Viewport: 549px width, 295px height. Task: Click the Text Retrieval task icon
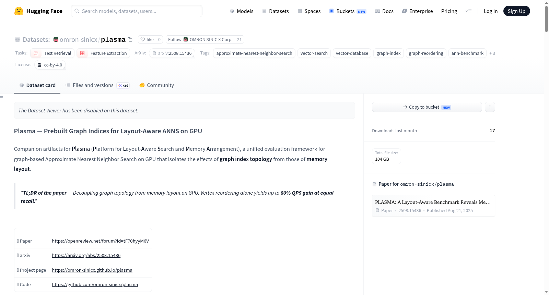pyautogui.click(x=36, y=53)
